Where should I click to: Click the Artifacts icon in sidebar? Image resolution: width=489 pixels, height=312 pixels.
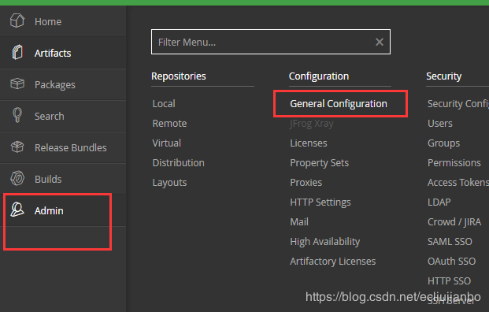(17, 52)
